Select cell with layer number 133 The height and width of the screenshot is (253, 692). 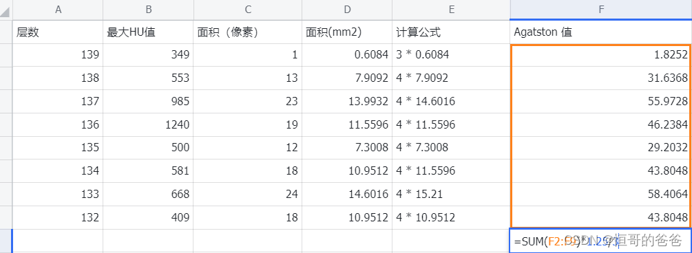58,195
